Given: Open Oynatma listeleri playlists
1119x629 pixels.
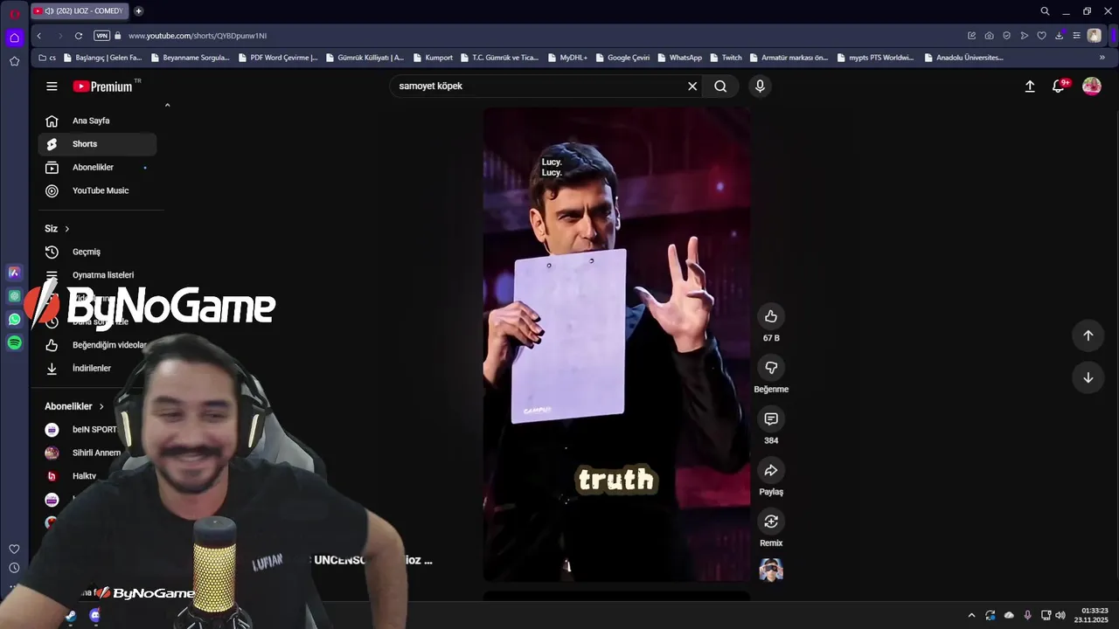Looking at the screenshot, I should point(97,275).
